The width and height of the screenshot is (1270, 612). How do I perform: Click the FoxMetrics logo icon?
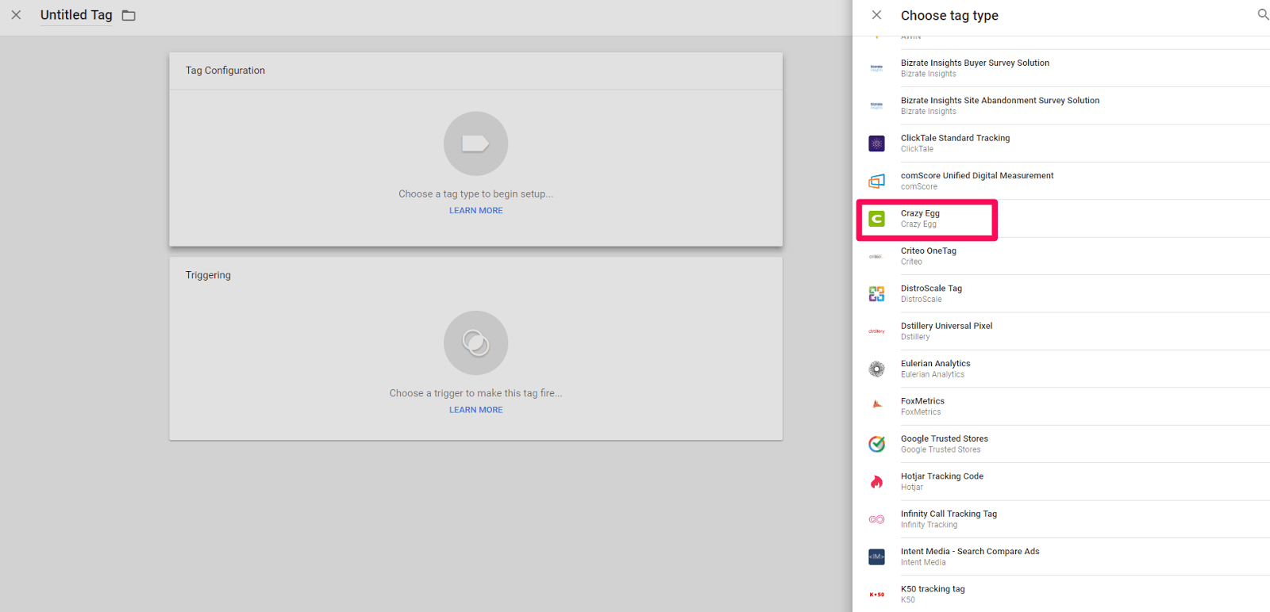(876, 404)
